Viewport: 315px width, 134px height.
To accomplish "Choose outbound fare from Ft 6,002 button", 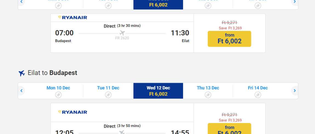I will (x=230, y=39).
